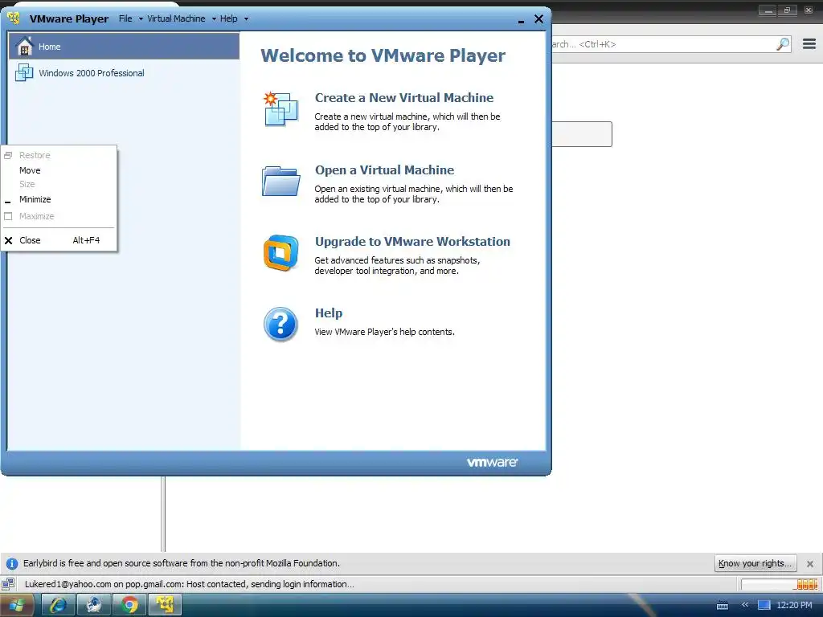Click the info icon in notification bar
Screen dimensions: 823x617
coord(11,563)
